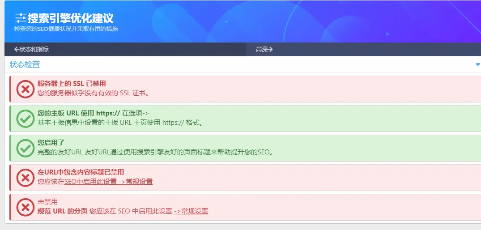
Task: Open the 高深 tab
Action: click(264, 49)
